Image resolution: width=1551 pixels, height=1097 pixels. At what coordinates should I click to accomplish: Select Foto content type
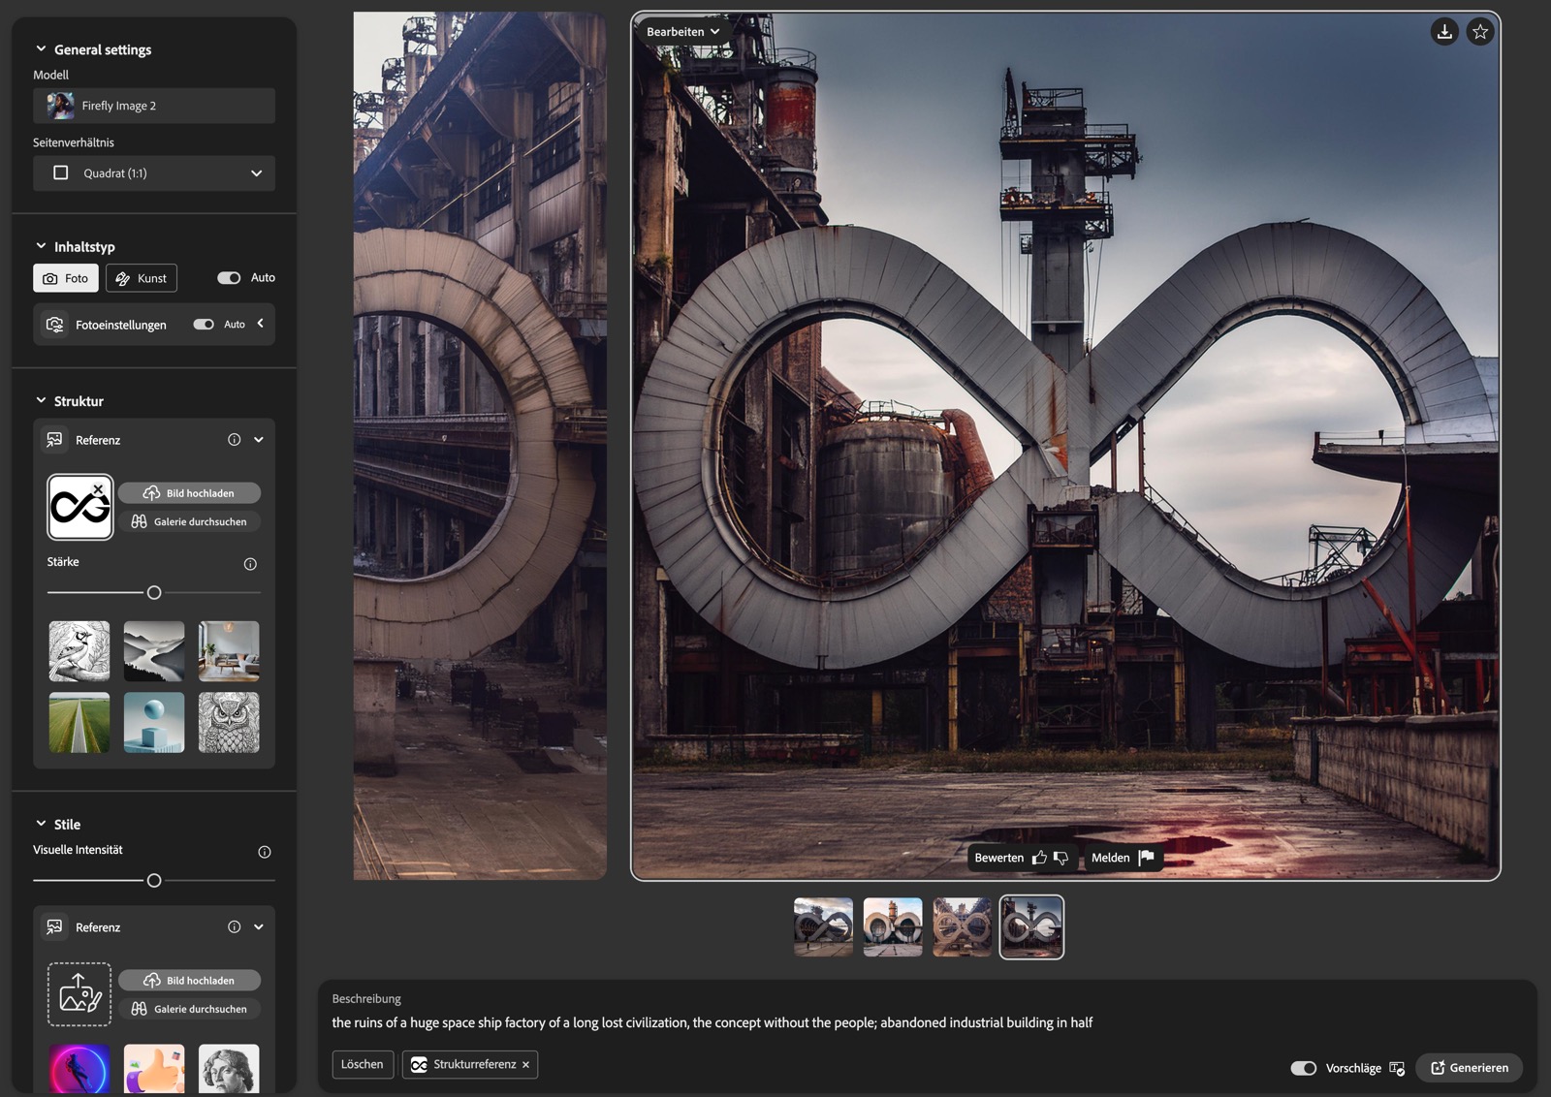(66, 278)
